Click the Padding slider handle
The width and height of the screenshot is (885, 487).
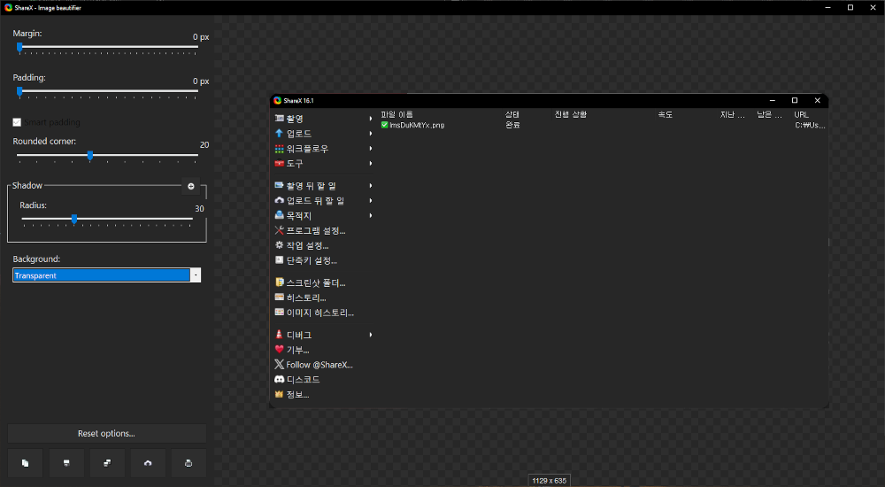19,91
